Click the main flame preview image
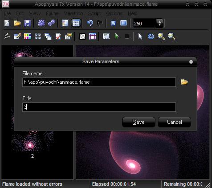This screenshot has height=188, width=212. (x=143, y=155)
